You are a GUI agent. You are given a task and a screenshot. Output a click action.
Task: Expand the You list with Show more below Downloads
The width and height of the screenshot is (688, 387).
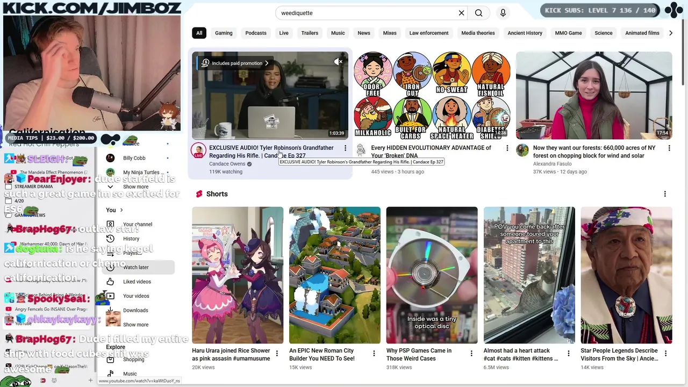[135, 325]
